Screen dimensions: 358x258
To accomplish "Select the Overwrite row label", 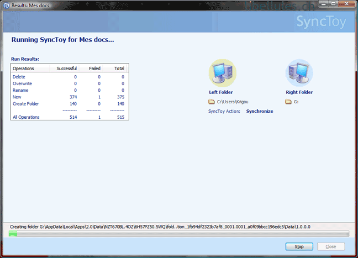I will click(x=22, y=83).
